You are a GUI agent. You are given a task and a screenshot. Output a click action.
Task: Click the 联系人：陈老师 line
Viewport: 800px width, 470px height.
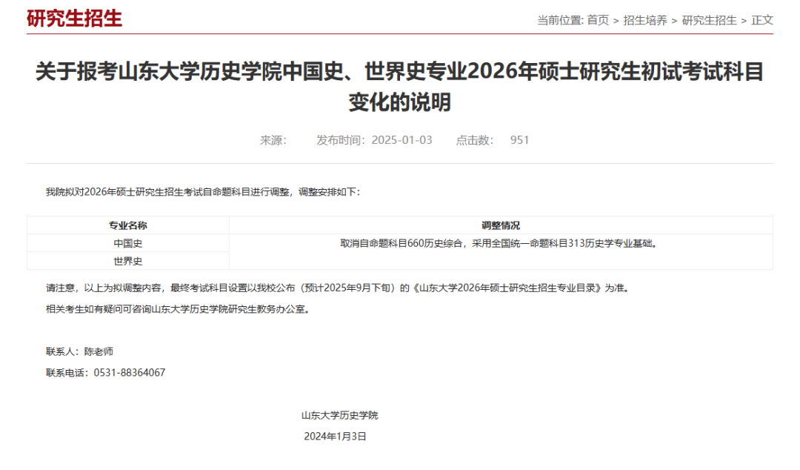(79, 351)
